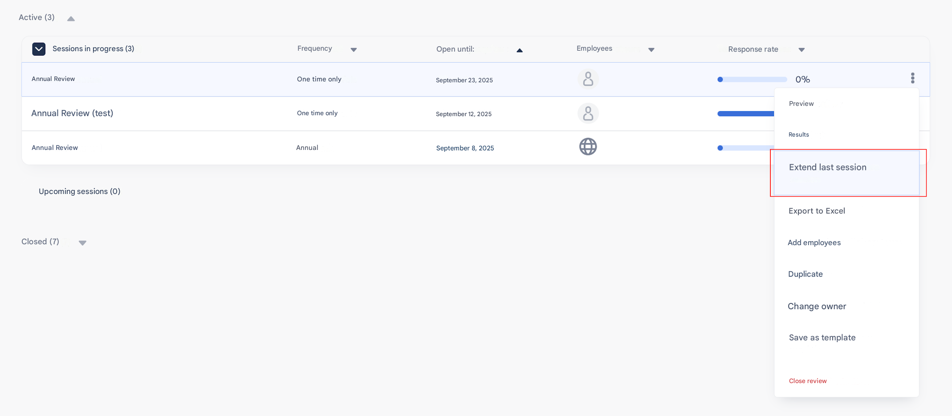Image resolution: width=952 pixels, height=416 pixels.
Task: Expand the Closed (7) section
Action: tap(82, 243)
